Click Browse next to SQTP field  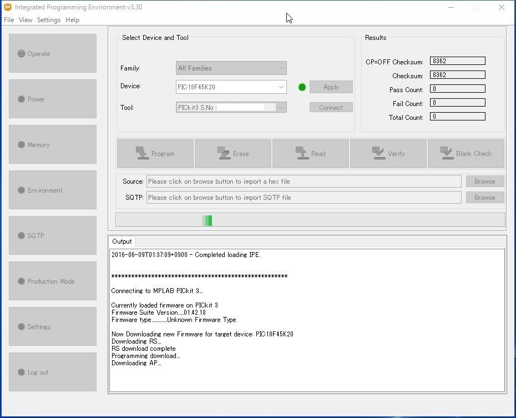point(485,198)
